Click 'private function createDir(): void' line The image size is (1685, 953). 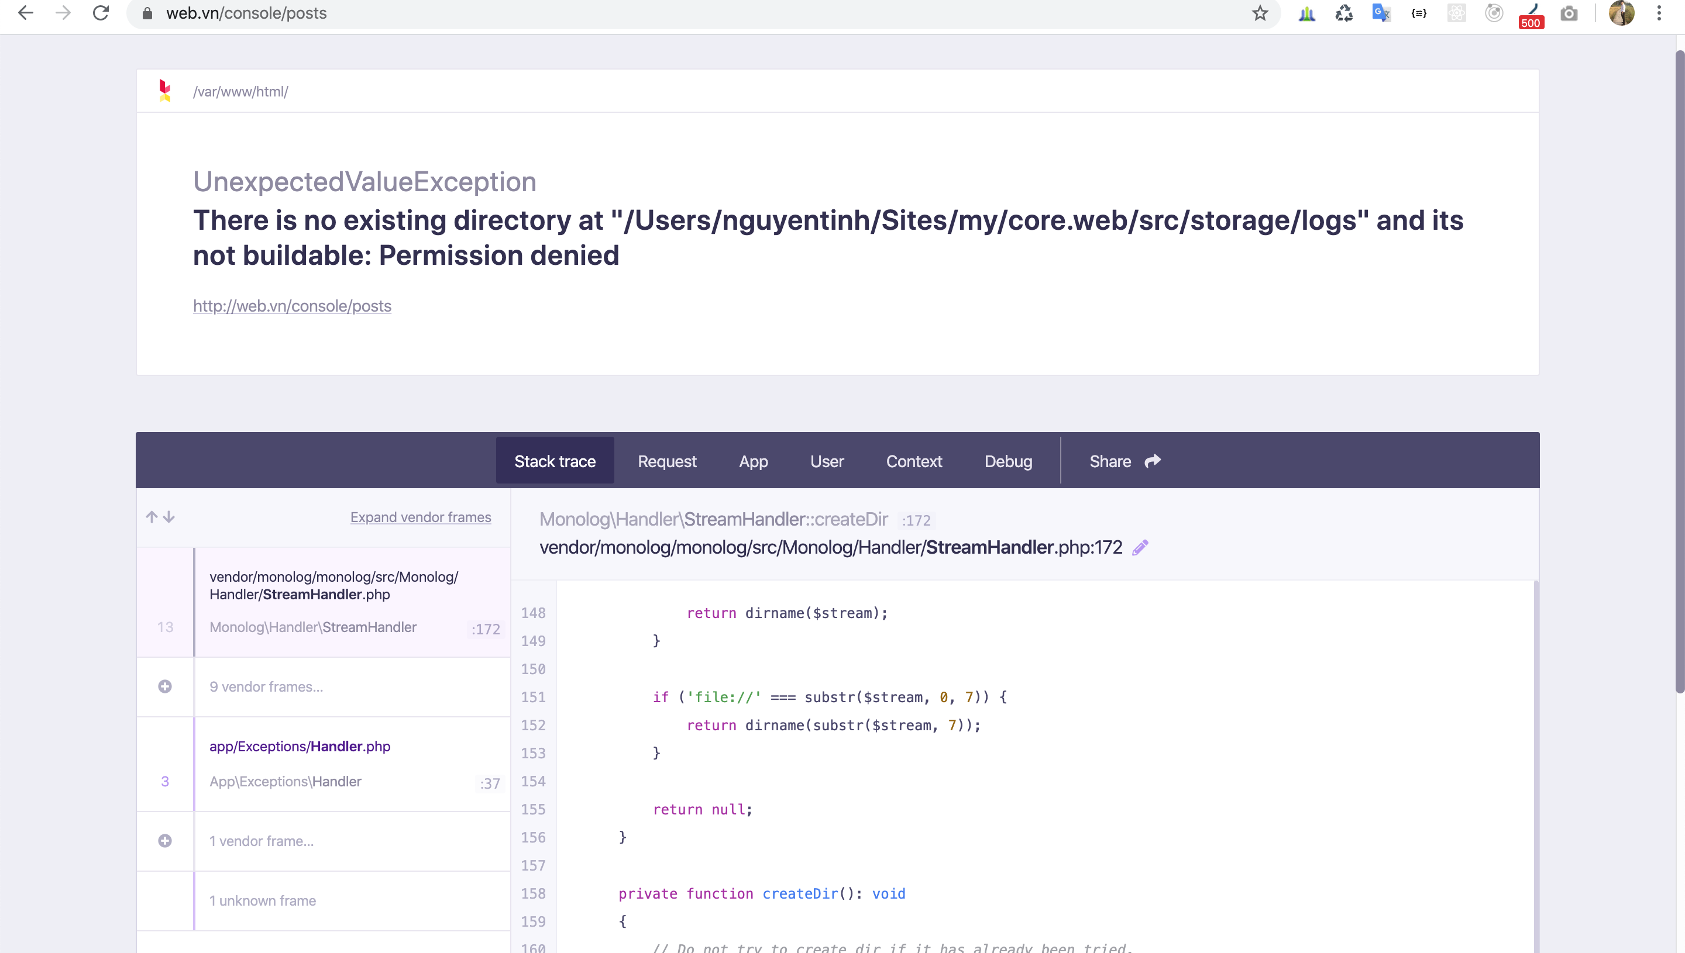click(762, 893)
